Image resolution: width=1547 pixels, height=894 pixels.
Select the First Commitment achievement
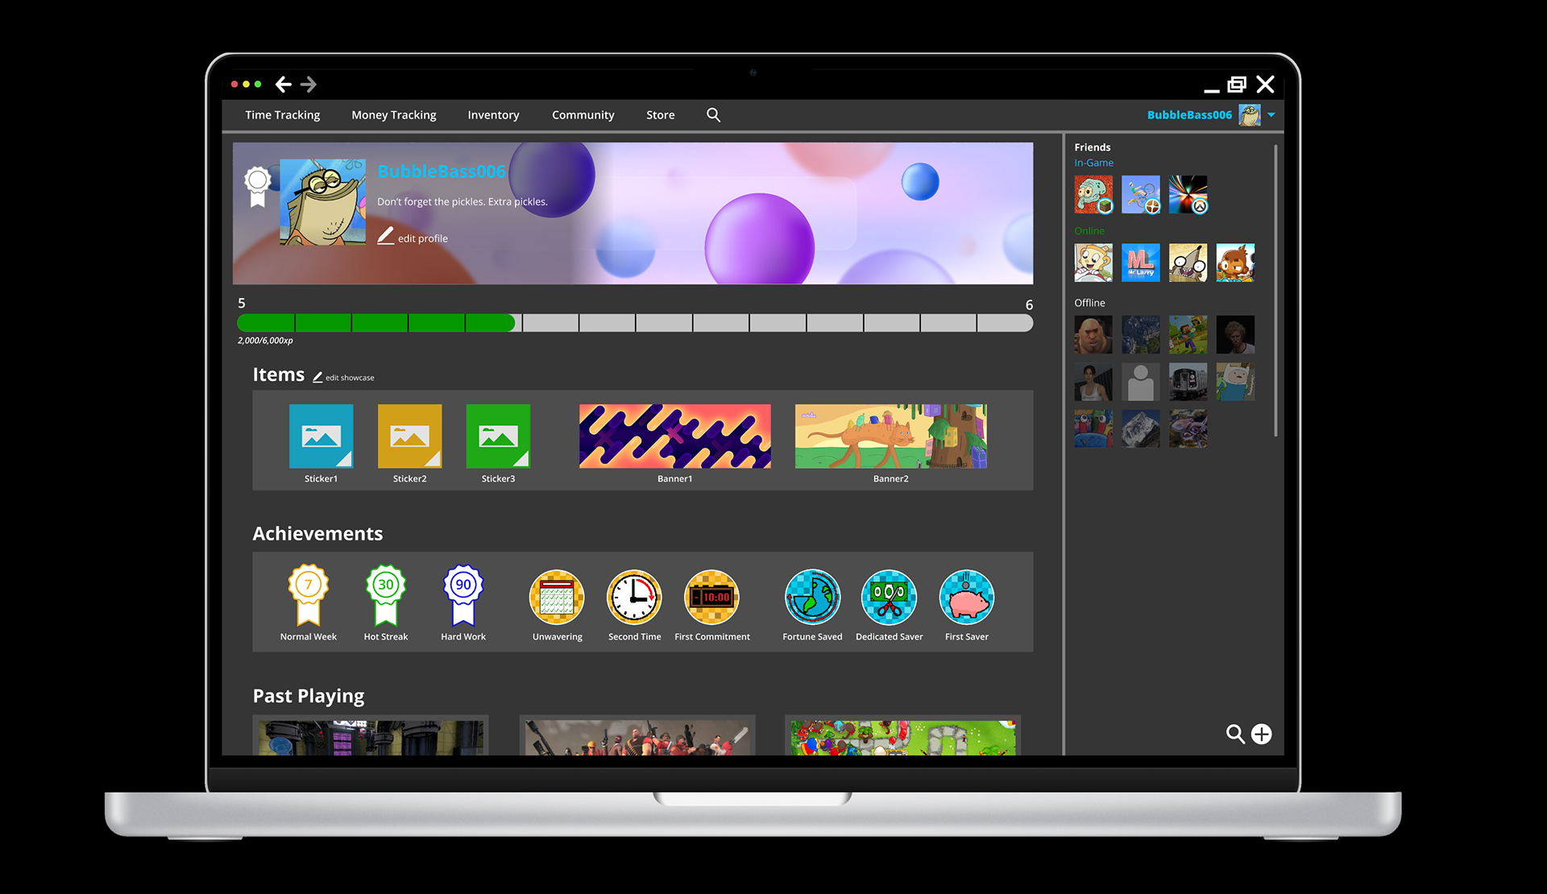711,598
